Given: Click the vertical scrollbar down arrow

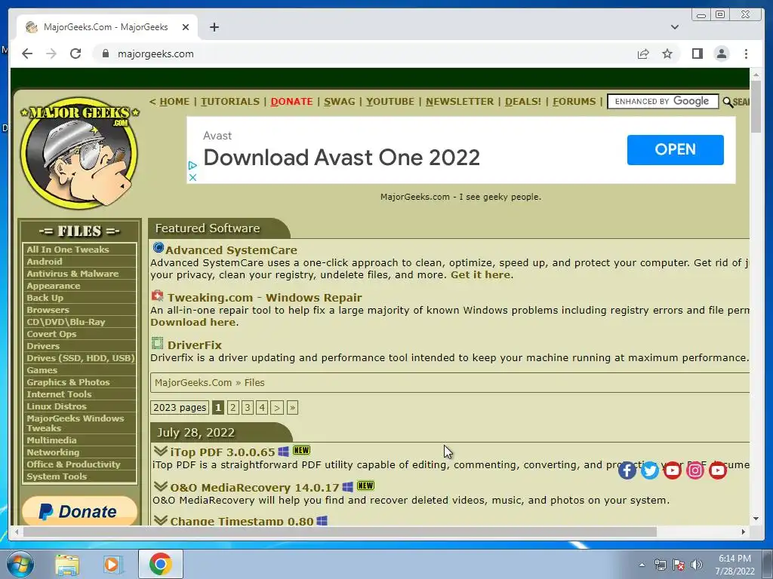Looking at the screenshot, I should point(756,519).
